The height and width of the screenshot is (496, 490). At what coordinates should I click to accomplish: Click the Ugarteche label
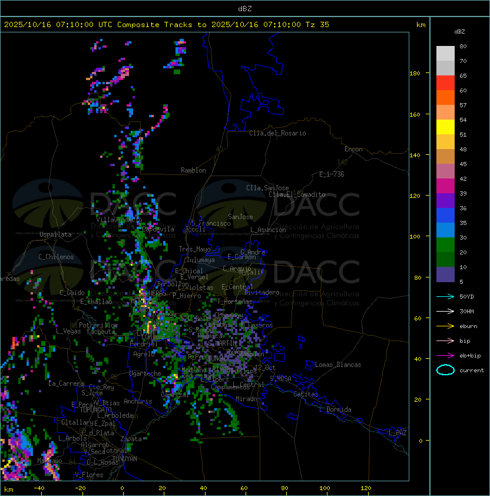tap(145, 373)
